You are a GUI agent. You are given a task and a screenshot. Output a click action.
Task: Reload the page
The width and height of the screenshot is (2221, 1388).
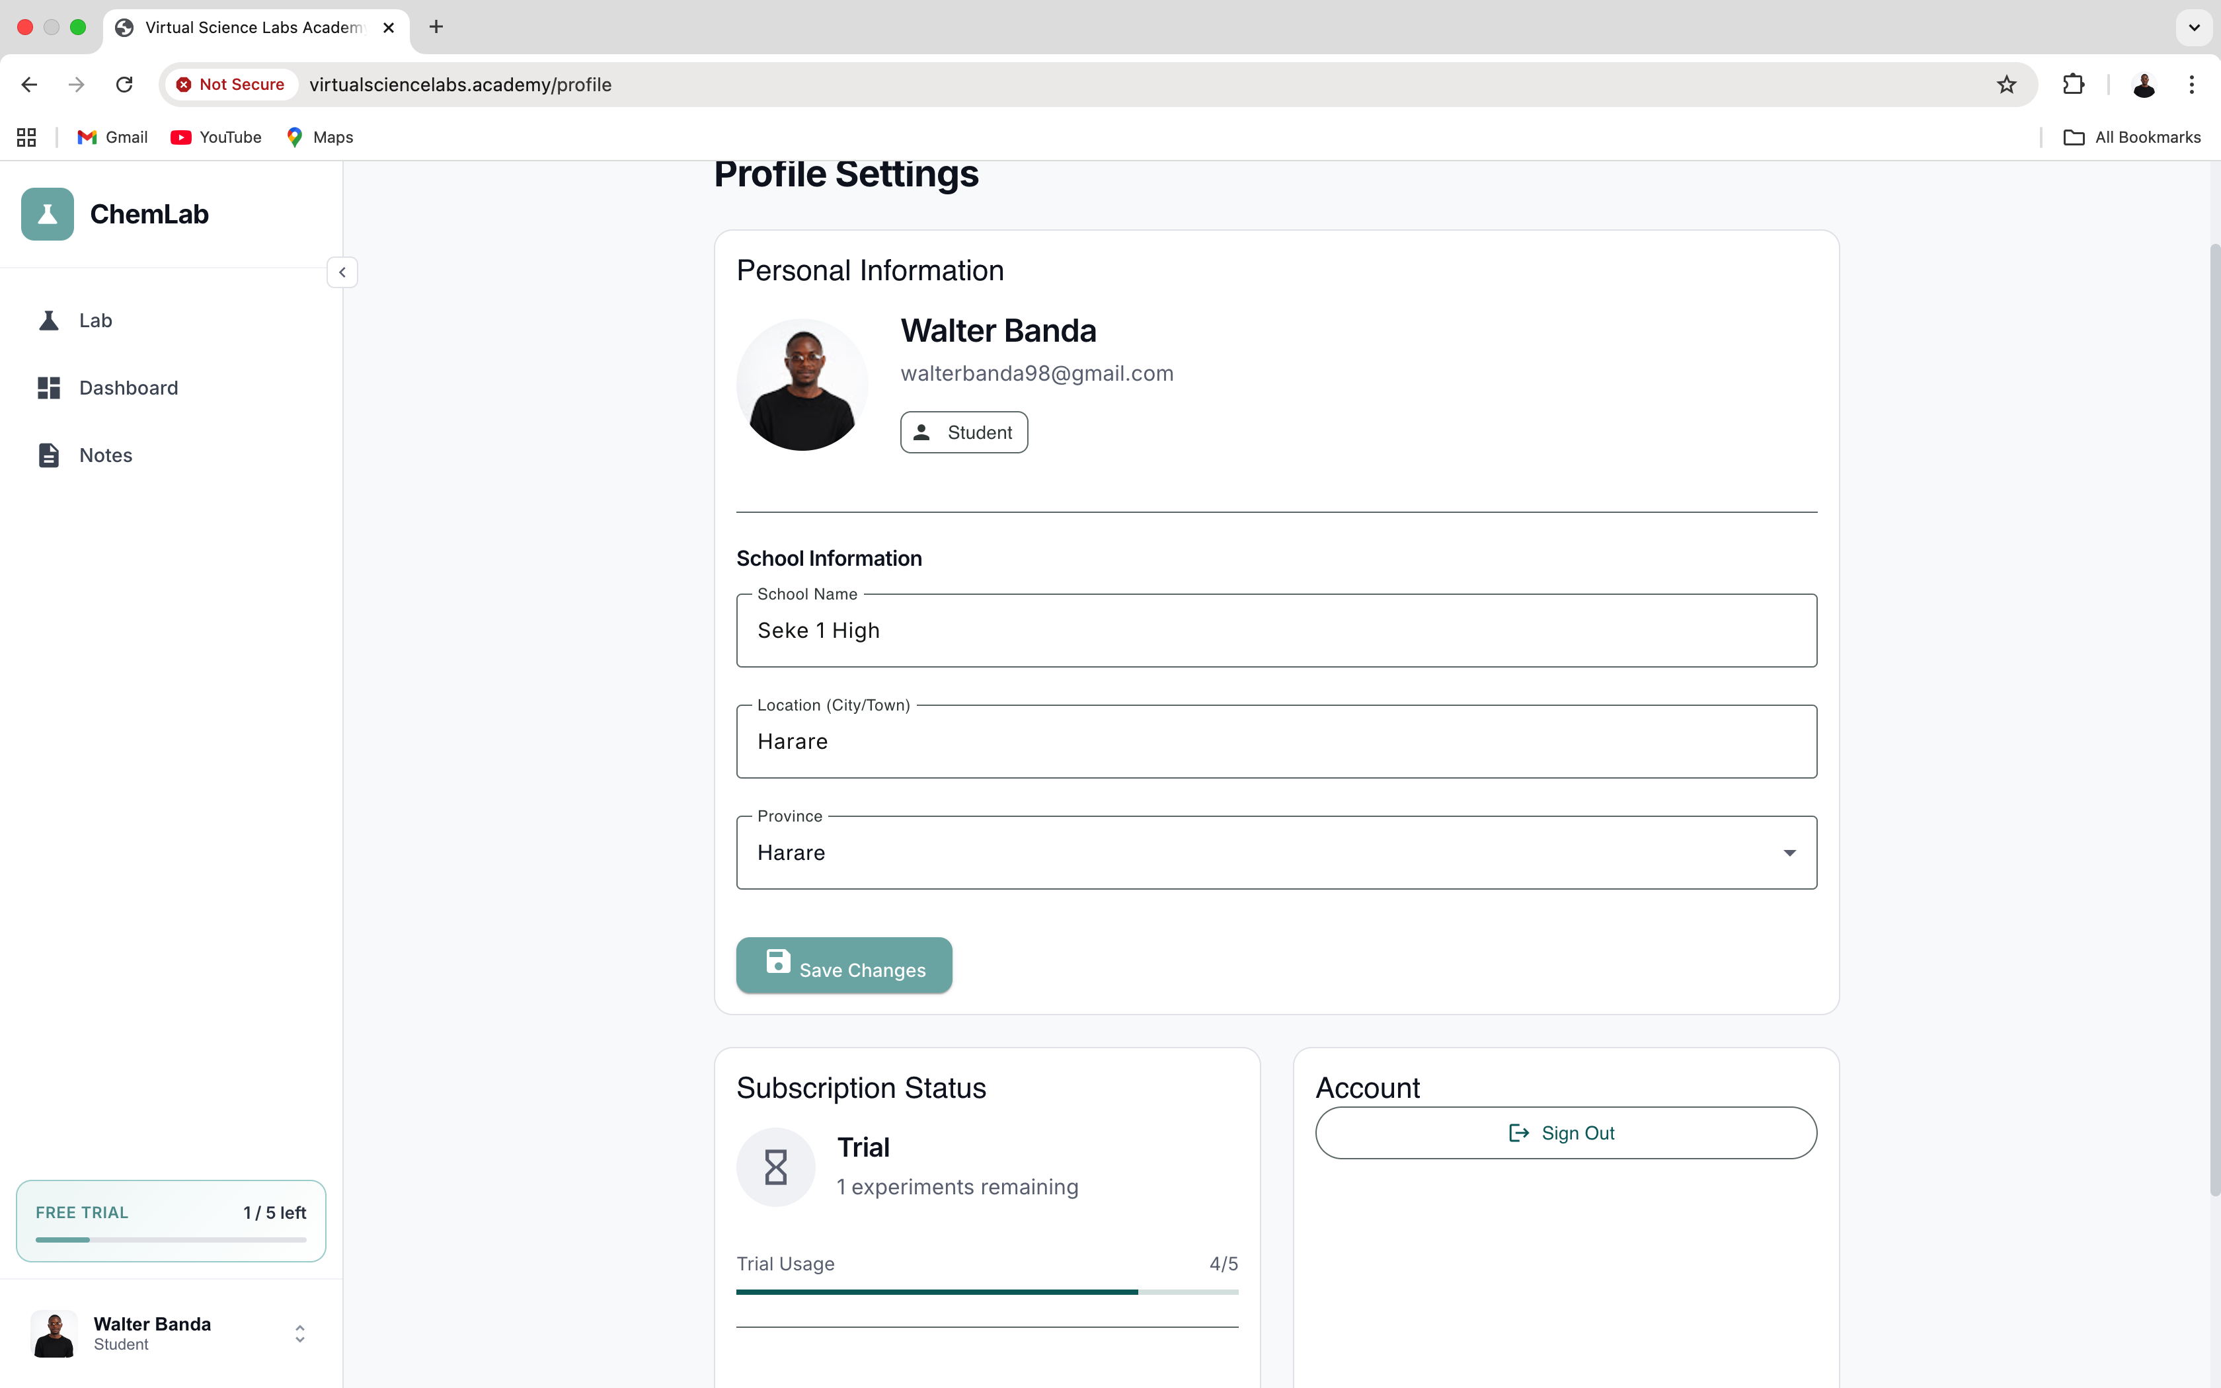pos(124,85)
